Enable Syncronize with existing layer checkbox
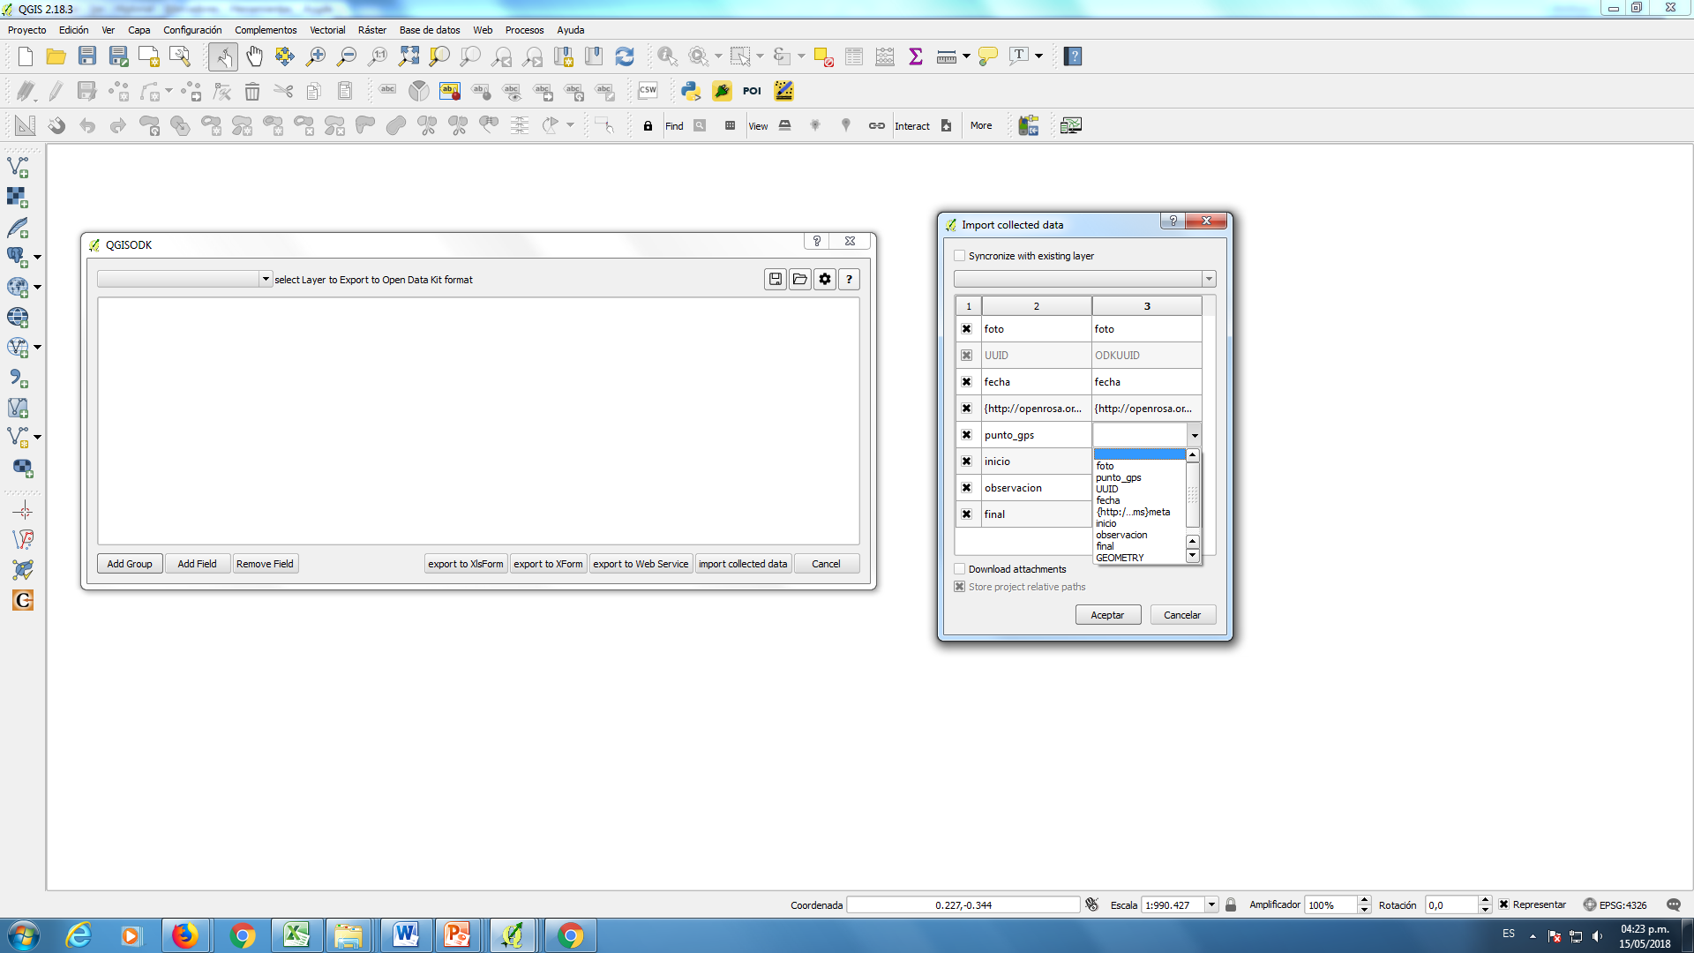The image size is (1694, 953). [960, 256]
